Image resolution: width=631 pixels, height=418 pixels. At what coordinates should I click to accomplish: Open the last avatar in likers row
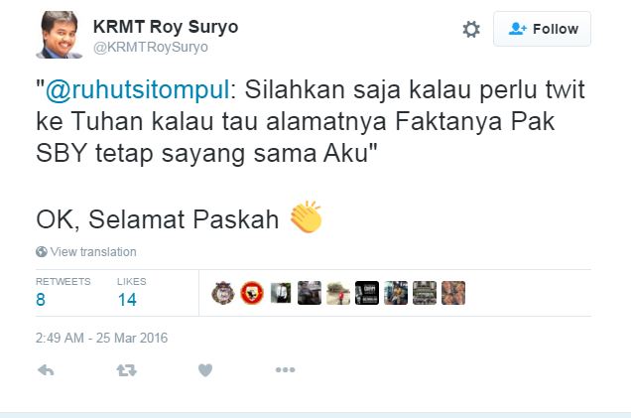click(x=453, y=293)
